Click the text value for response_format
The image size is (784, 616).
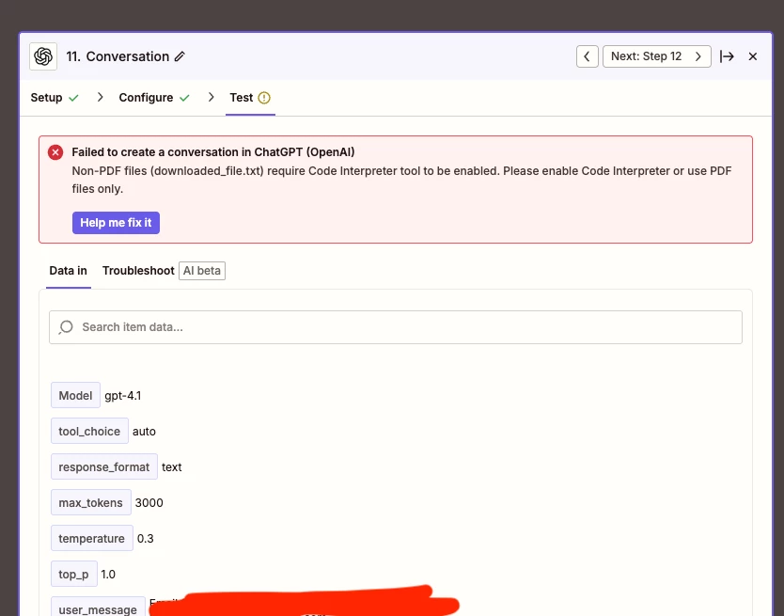pos(171,466)
